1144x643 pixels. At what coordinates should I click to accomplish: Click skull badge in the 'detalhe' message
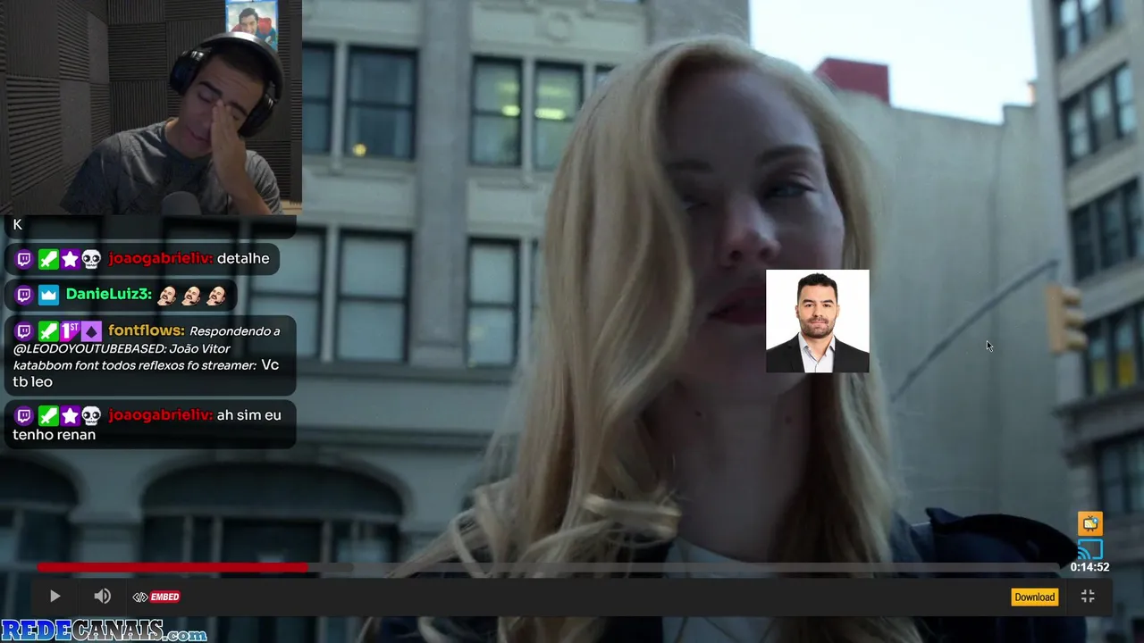click(91, 259)
